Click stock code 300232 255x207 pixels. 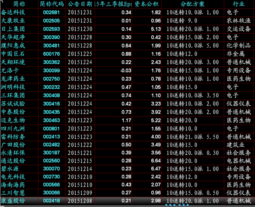click(x=51, y=87)
